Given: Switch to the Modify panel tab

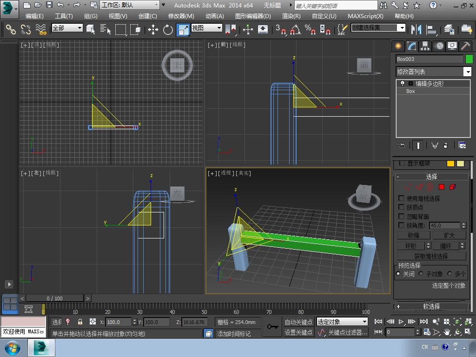Looking at the screenshot, I should (412, 46).
